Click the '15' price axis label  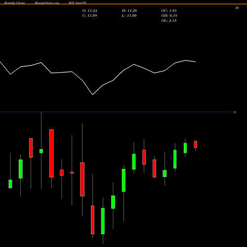[x=237, y=8]
